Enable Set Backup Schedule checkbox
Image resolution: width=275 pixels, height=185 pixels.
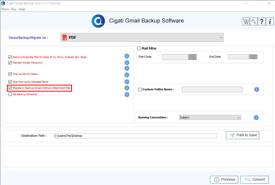tap(10, 94)
